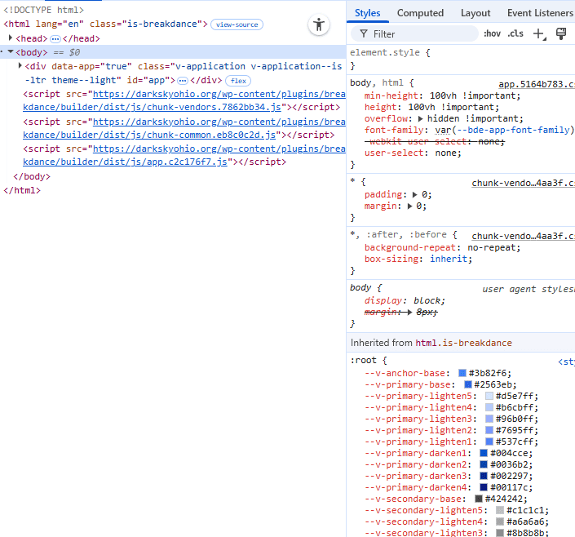Click the element.style rule block
This screenshot has height=537, width=575.
pos(461,59)
